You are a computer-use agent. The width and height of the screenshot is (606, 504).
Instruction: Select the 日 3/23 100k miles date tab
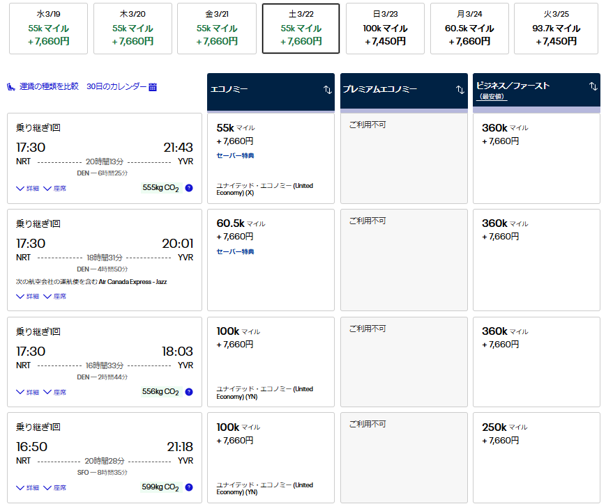tap(386, 29)
